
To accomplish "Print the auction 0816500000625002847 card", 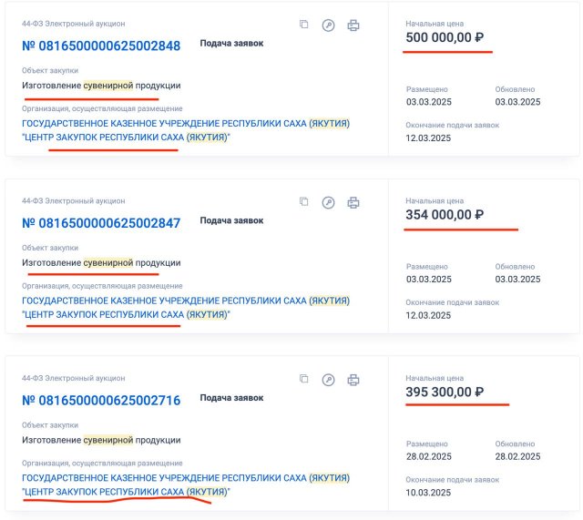I will click(x=353, y=202).
